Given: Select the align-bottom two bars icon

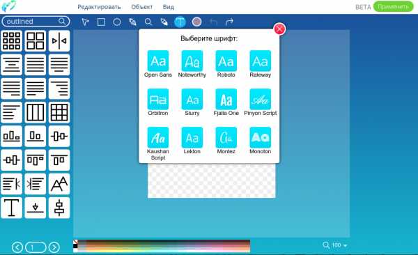Looking at the screenshot, I should [x=36, y=137].
